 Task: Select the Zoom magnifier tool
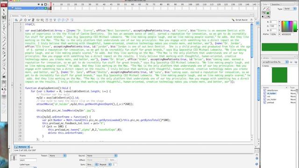[4, 69]
